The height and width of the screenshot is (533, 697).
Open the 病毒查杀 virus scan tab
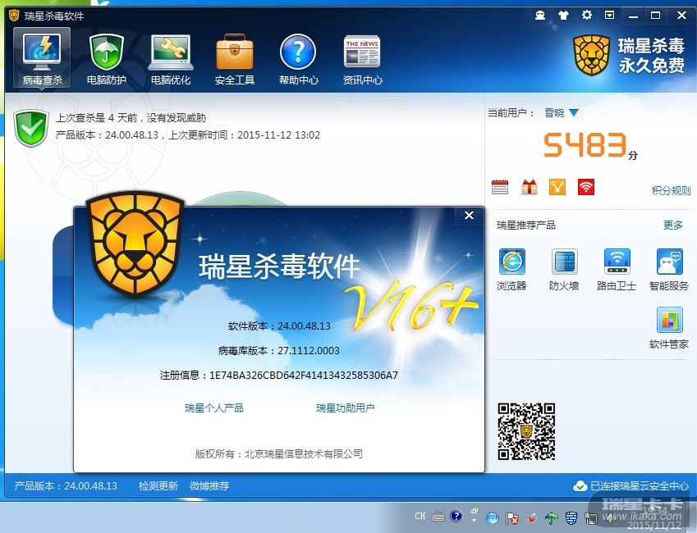click(x=42, y=57)
